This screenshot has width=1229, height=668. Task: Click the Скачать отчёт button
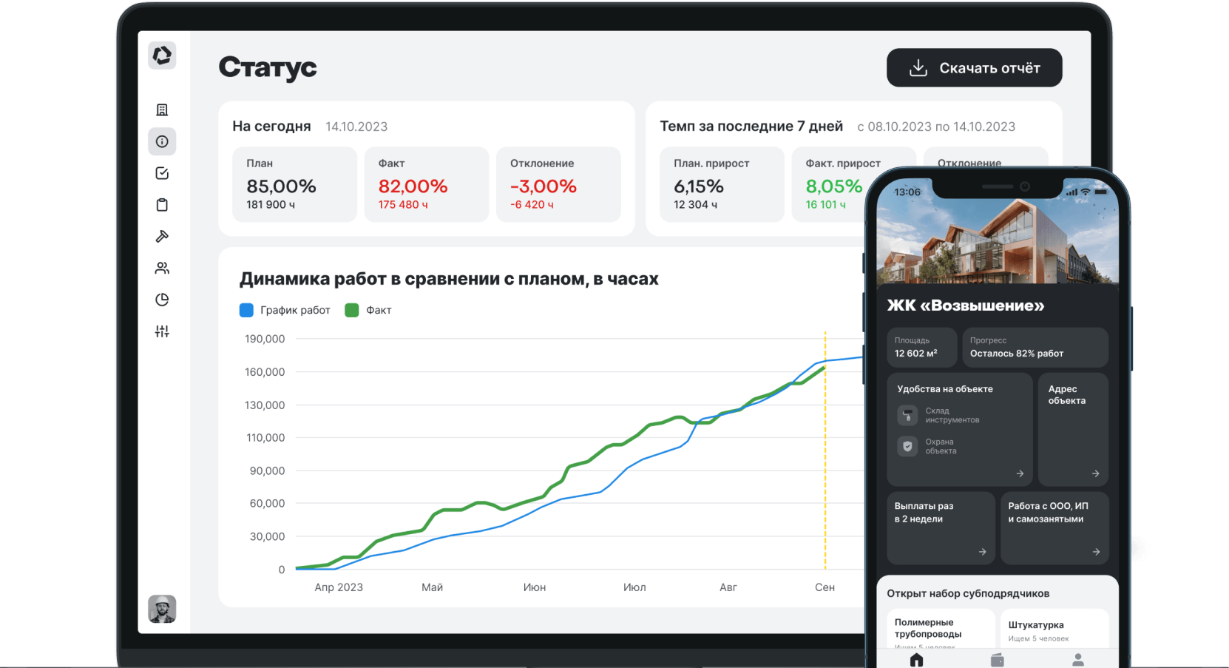coord(974,68)
